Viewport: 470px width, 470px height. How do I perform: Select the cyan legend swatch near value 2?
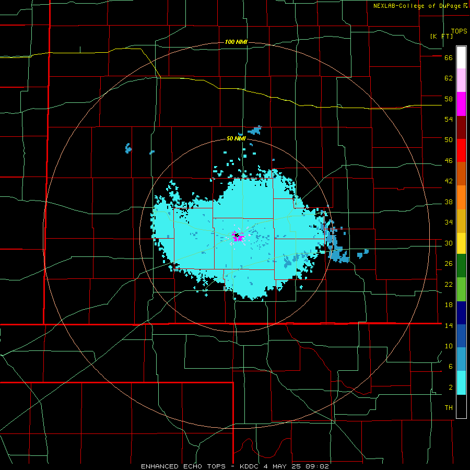[x=461, y=382]
